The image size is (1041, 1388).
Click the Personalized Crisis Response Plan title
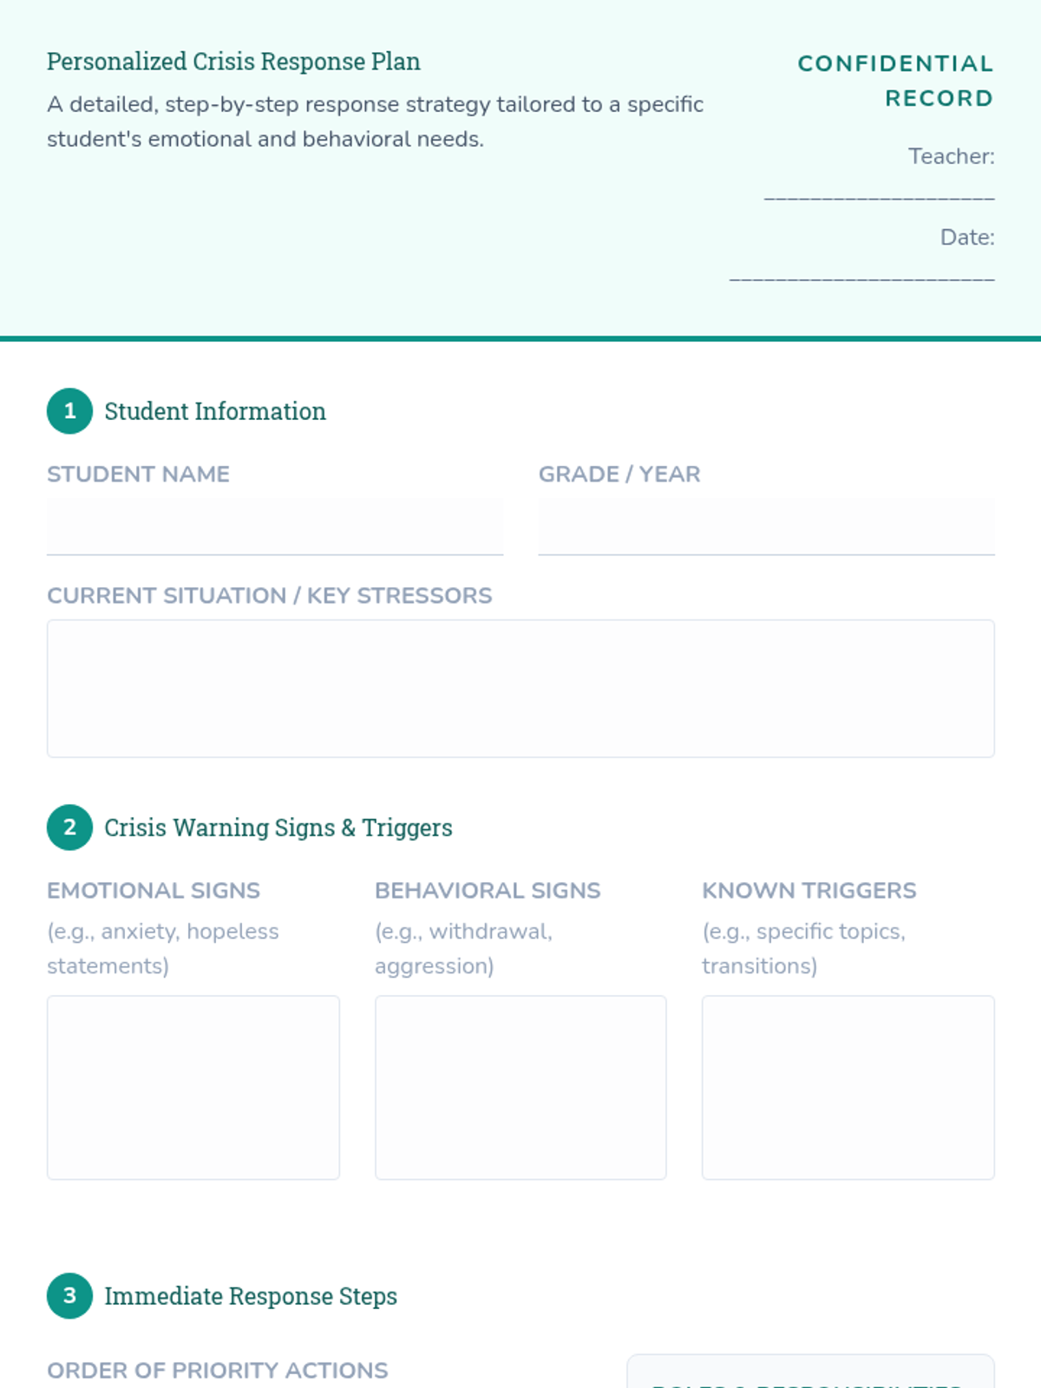pos(233,62)
